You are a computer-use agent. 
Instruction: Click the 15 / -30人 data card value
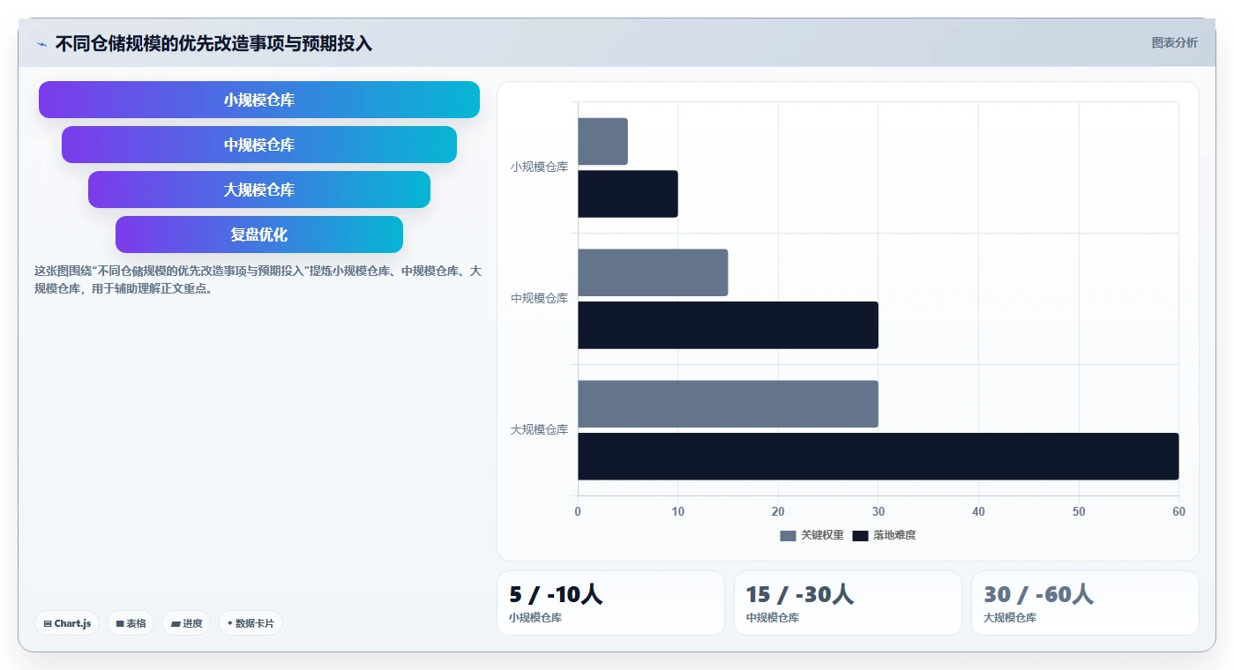point(800,594)
